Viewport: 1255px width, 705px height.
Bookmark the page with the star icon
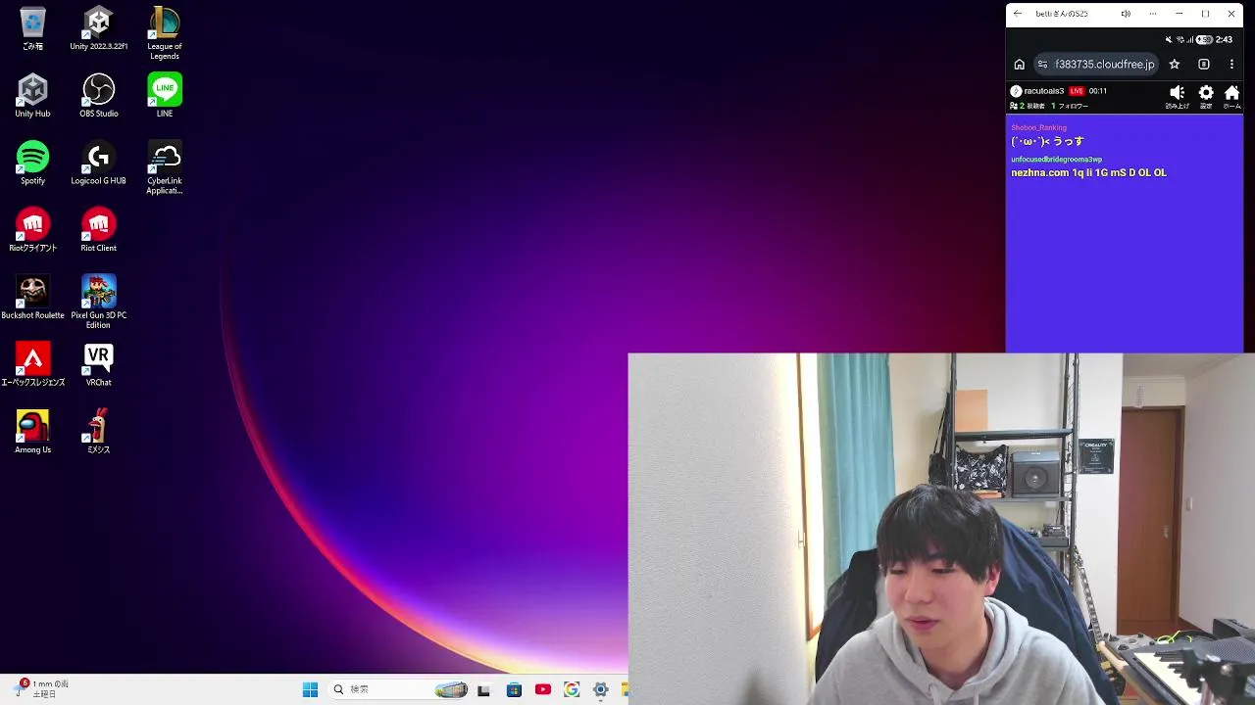(x=1175, y=65)
